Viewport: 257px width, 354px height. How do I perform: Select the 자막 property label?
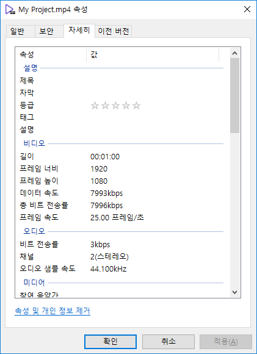click(27, 93)
